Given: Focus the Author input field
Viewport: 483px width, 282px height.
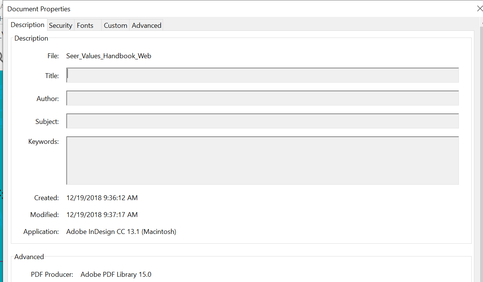Looking at the screenshot, I should point(262,98).
